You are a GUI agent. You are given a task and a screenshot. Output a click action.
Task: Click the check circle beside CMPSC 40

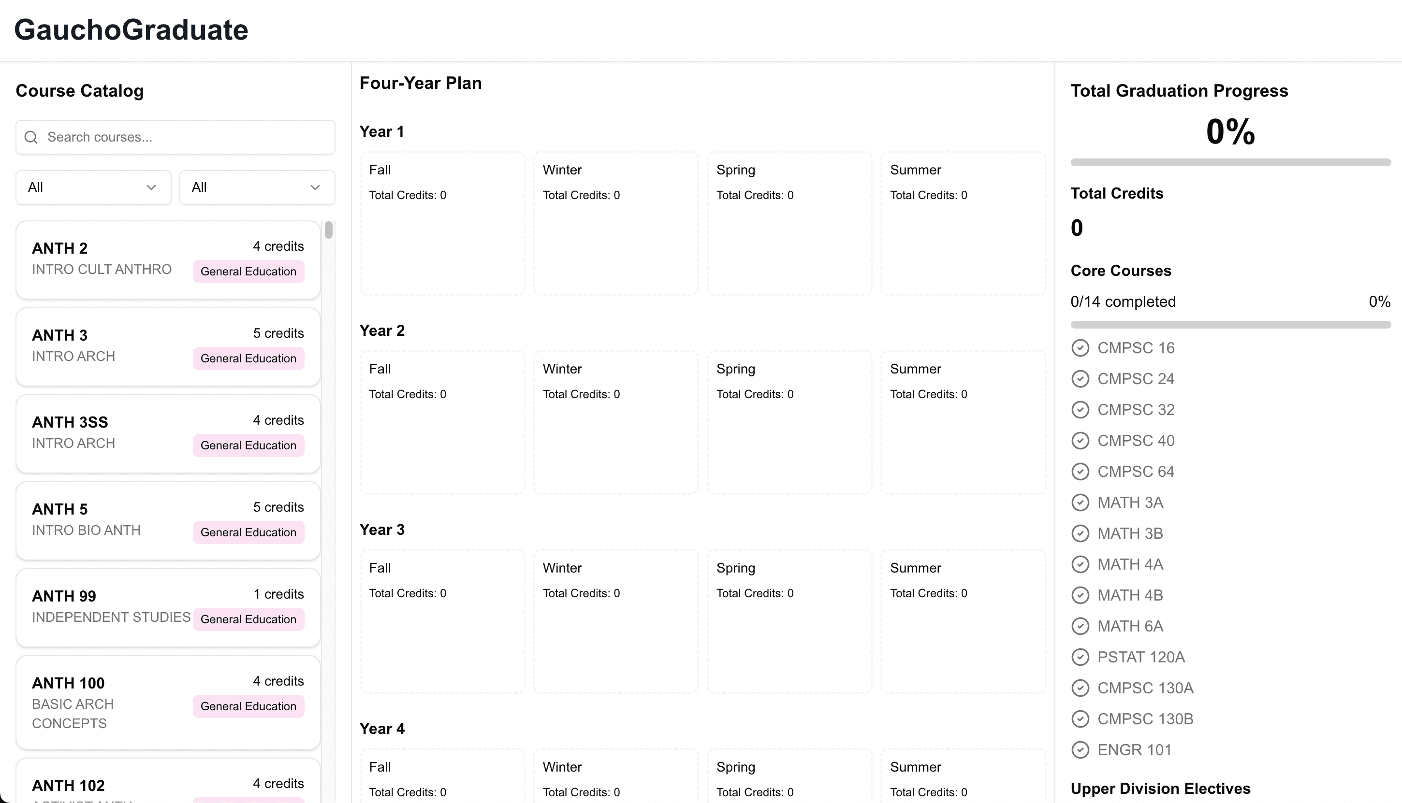click(1080, 441)
